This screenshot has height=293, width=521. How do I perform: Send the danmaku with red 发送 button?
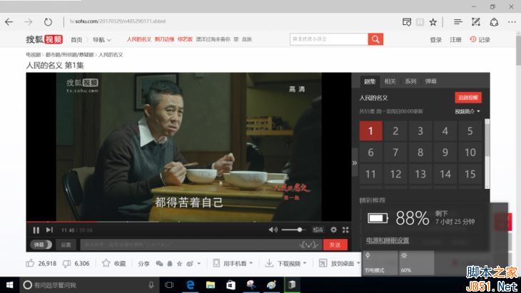tap(335, 245)
